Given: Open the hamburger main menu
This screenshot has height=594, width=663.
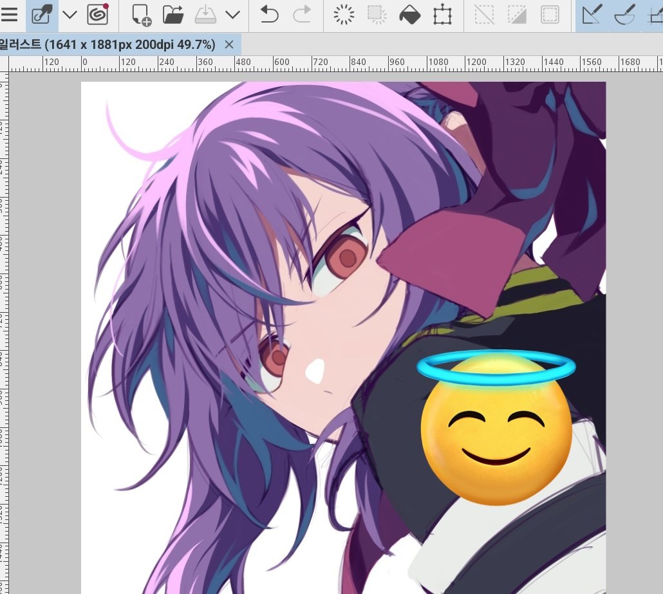Looking at the screenshot, I should (8, 15).
